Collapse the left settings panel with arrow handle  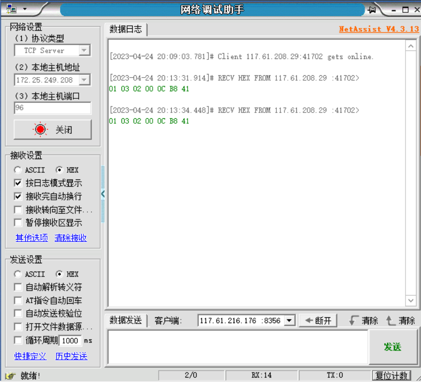(103, 194)
